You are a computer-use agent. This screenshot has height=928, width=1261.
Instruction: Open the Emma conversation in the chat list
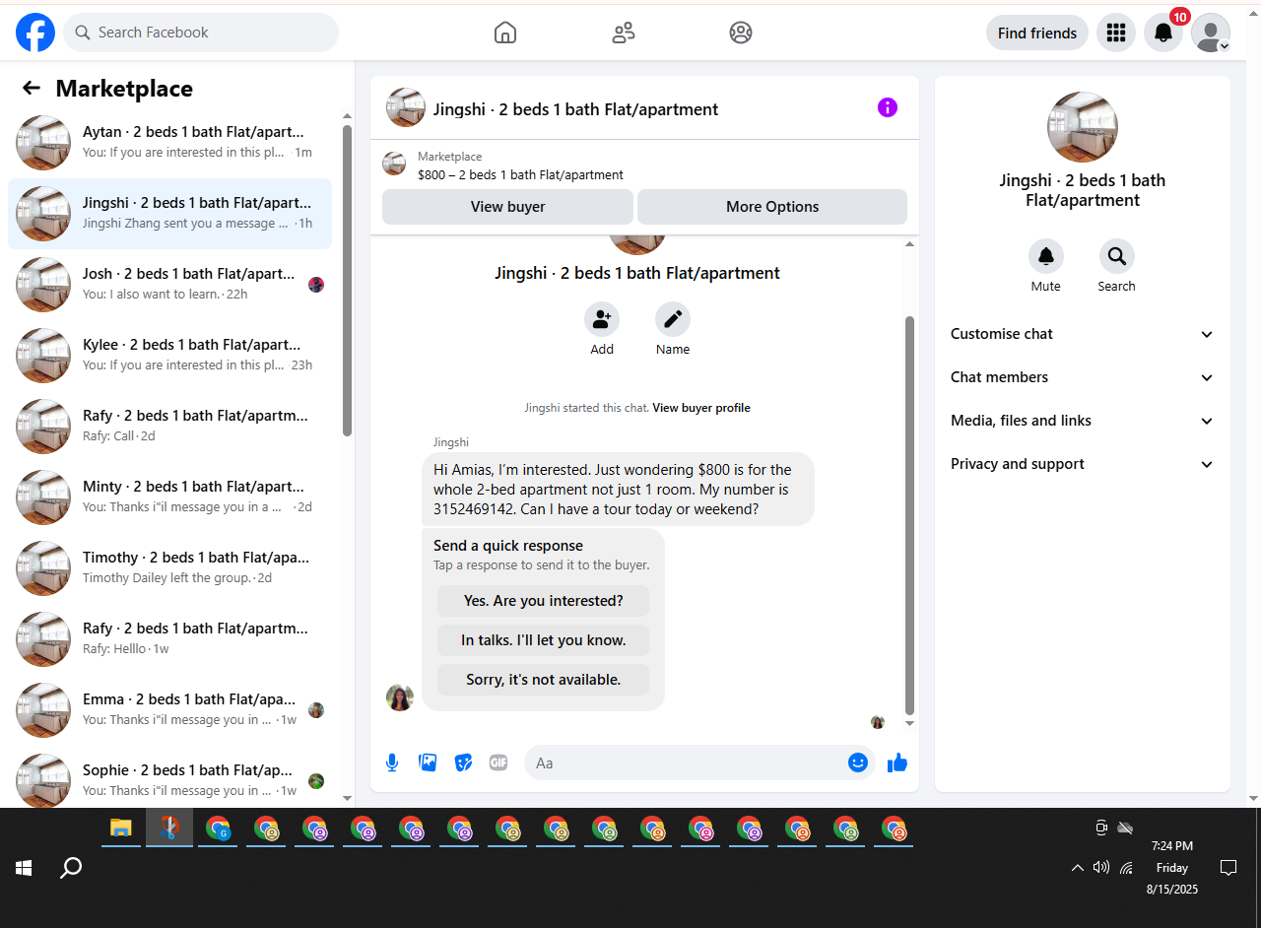point(169,710)
